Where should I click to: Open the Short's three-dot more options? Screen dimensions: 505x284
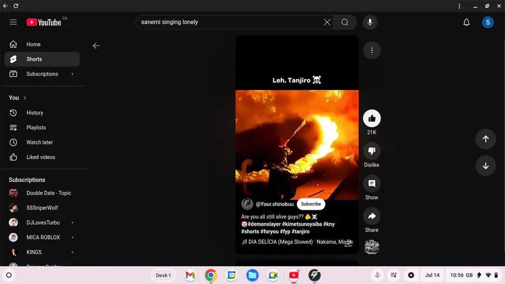pyautogui.click(x=371, y=50)
